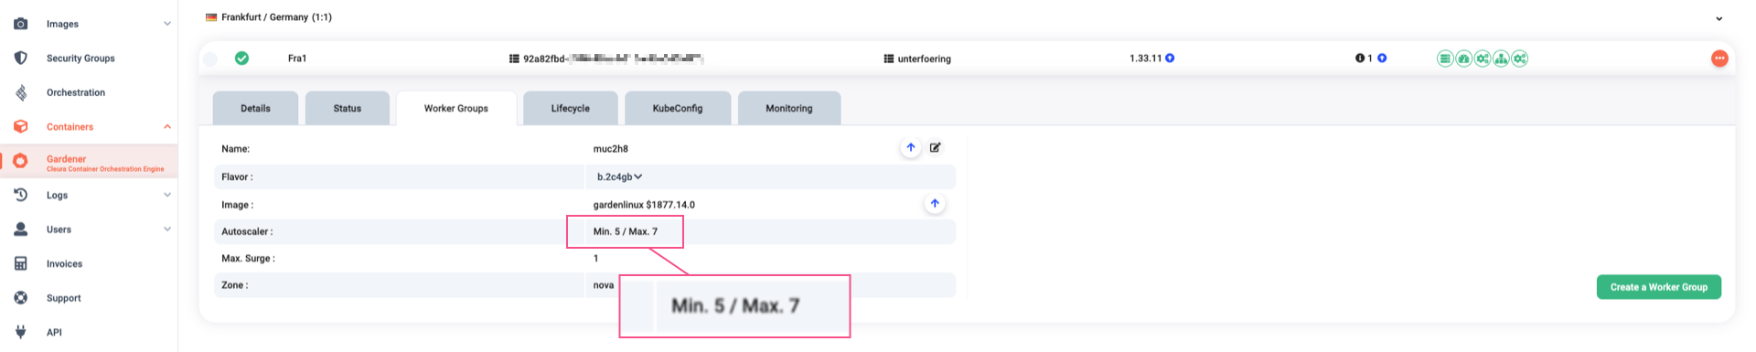The image size is (1756, 352).
Task: Click the green sitemap hierarchy status icon
Action: 1501,59
